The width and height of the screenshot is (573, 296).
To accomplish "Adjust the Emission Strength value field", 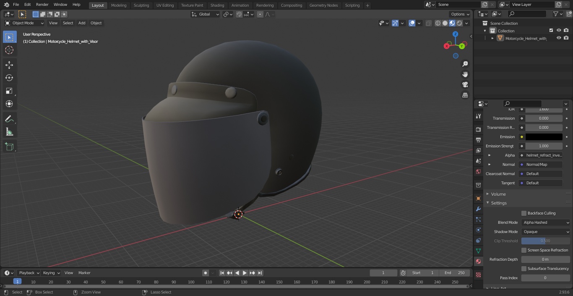I will (544, 146).
